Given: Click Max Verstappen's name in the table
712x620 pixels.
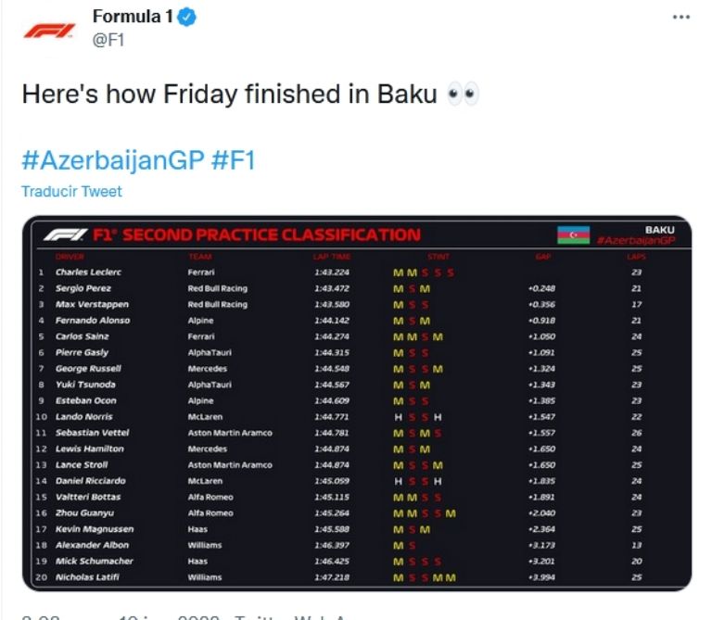Looking at the screenshot, I should [x=92, y=304].
